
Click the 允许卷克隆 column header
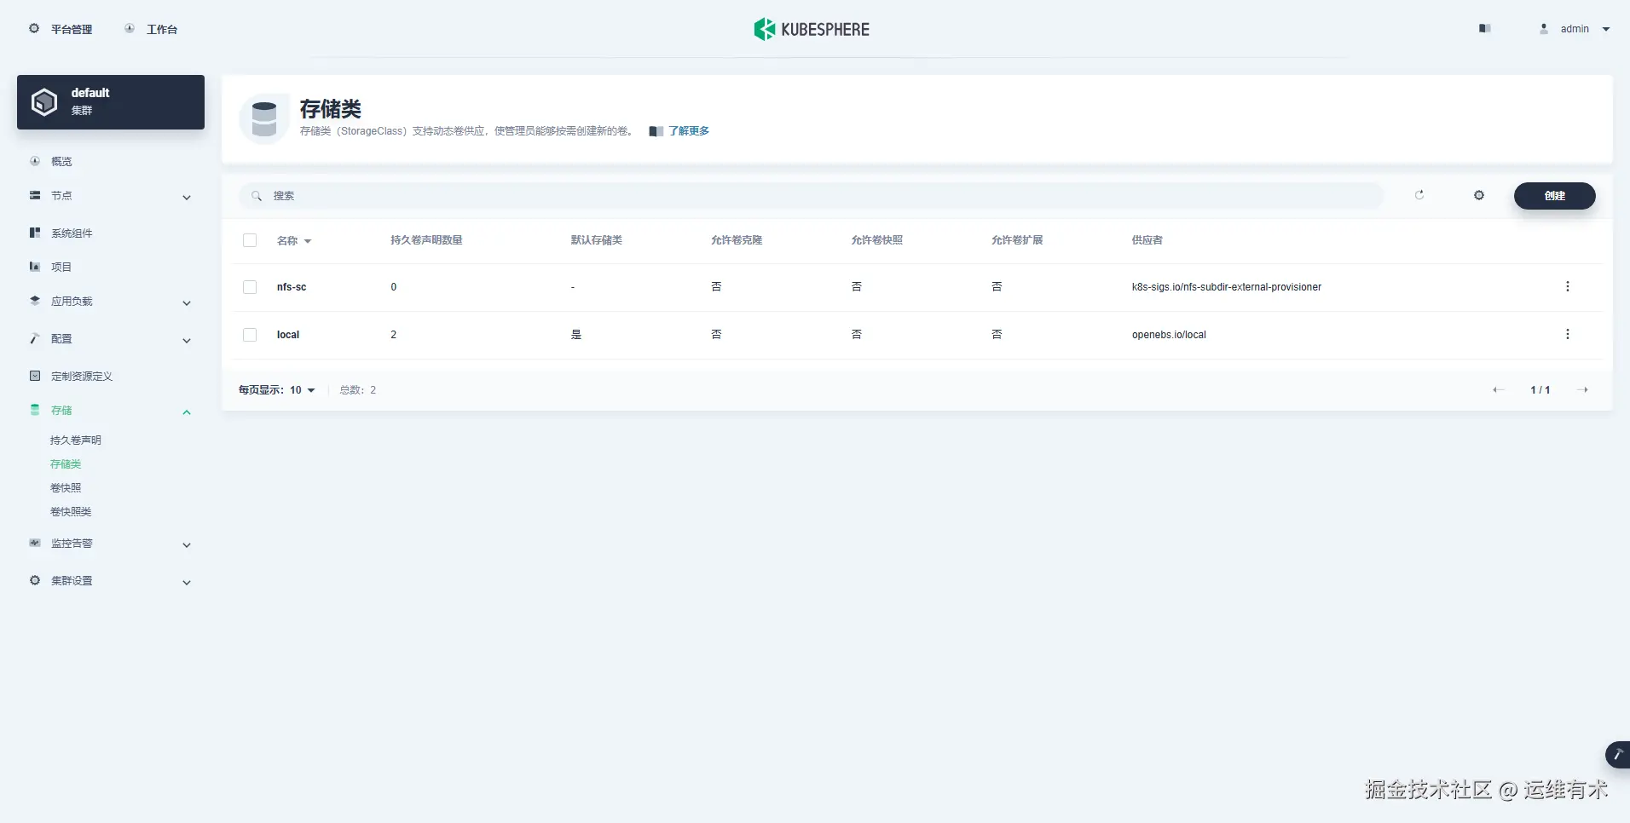(737, 240)
